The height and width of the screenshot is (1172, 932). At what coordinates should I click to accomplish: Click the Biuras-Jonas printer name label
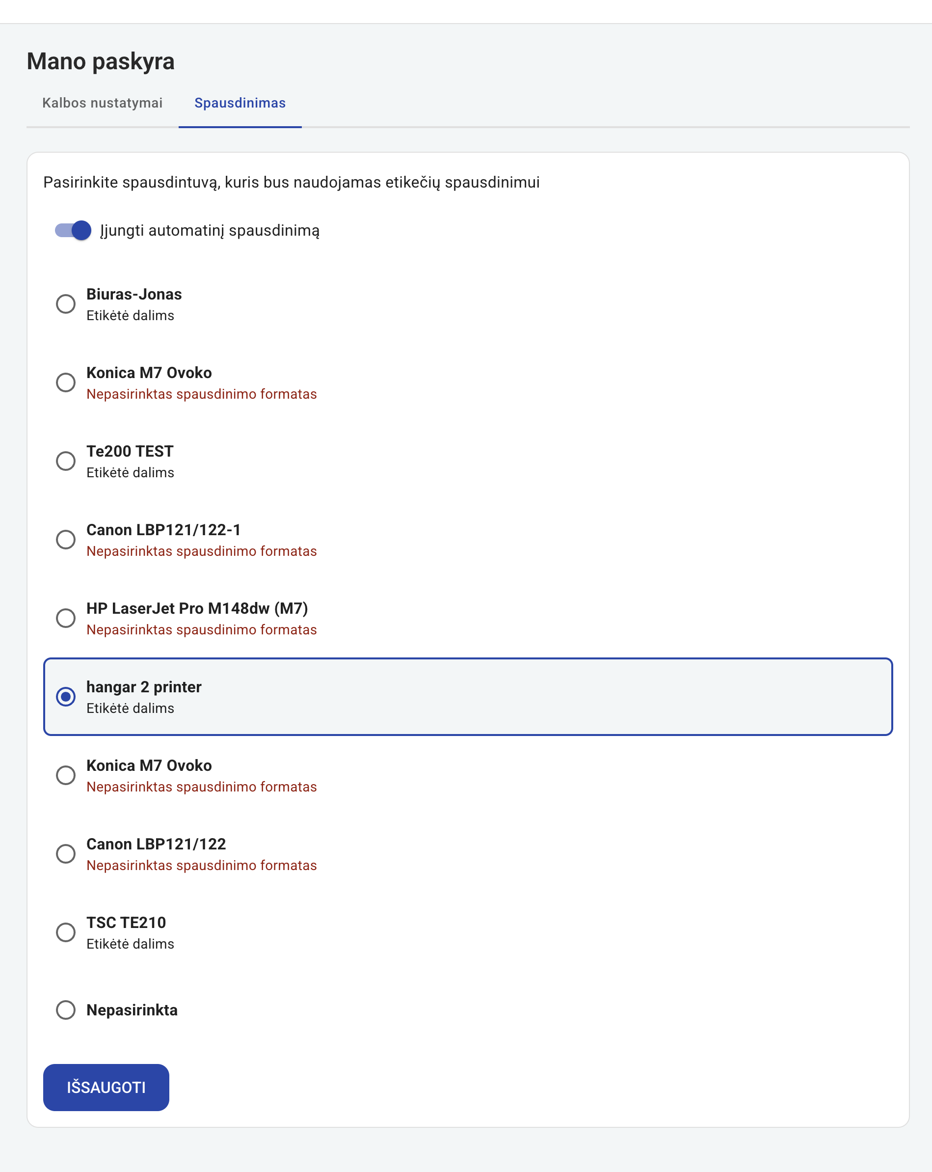point(134,294)
